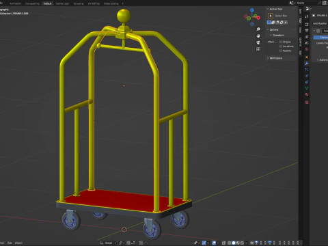Viewport: 328px width, 246px height.
Task: Open the Render properties tab
Action: (x=307, y=24)
